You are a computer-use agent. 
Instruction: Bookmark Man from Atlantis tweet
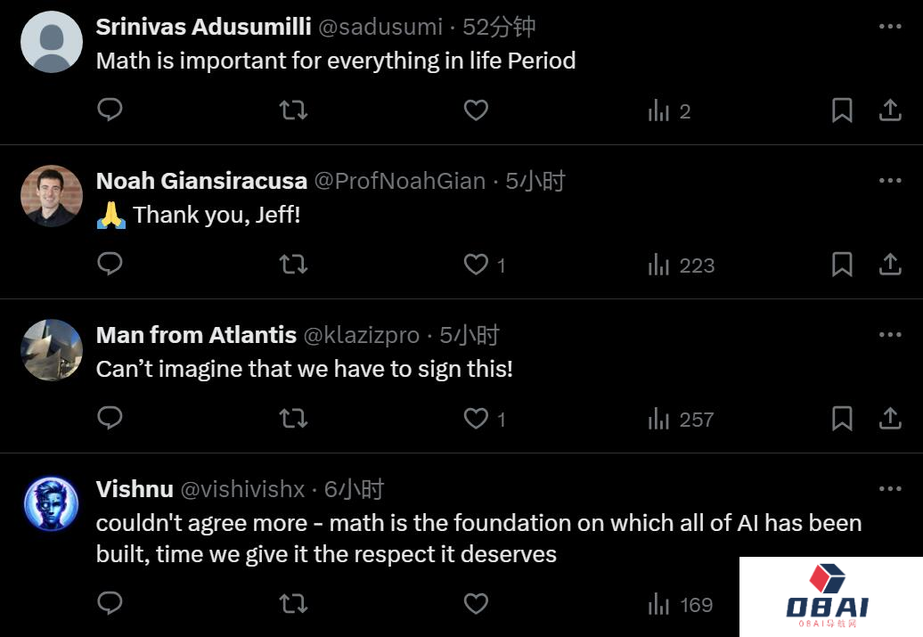pyautogui.click(x=842, y=419)
